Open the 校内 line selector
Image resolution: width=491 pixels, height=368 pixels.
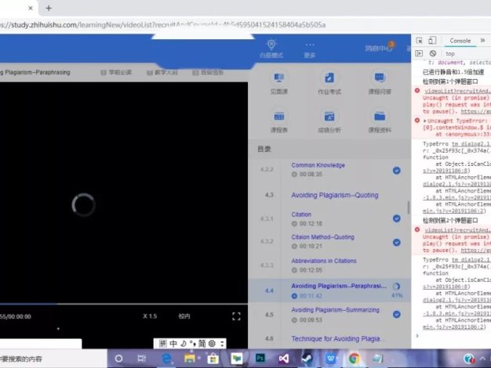(x=184, y=316)
